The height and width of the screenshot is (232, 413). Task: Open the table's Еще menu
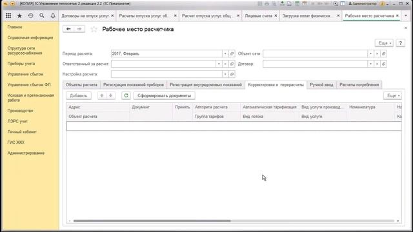tap(393, 95)
